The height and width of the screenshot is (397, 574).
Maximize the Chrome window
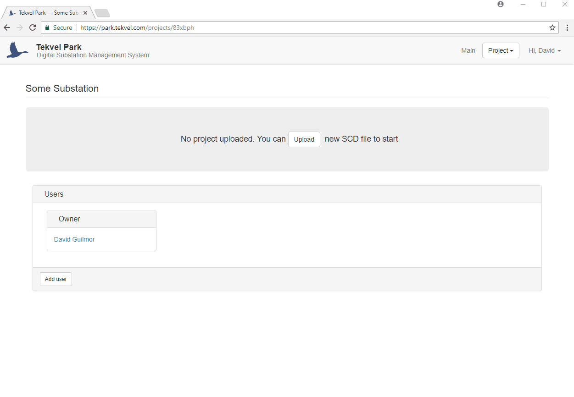click(x=544, y=4)
